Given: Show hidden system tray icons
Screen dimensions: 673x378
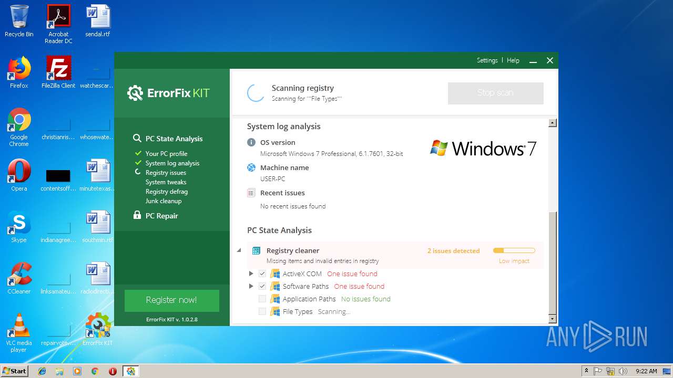Looking at the screenshot, I should click(x=587, y=371).
